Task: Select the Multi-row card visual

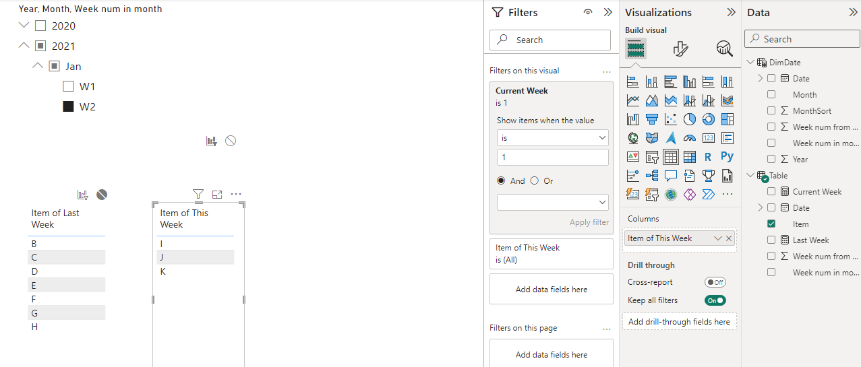Action: click(727, 138)
